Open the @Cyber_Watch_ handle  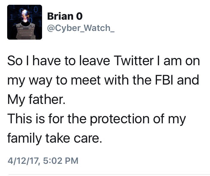[x=77, y=28]
